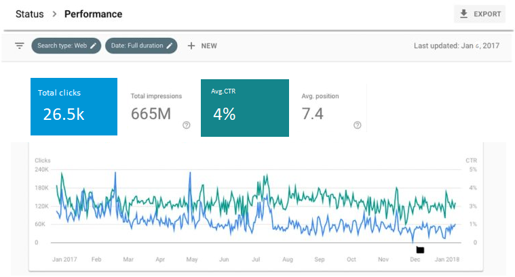Click the CTR axis label on chart
Screen dimensions: 515x277
coord(471,161)
